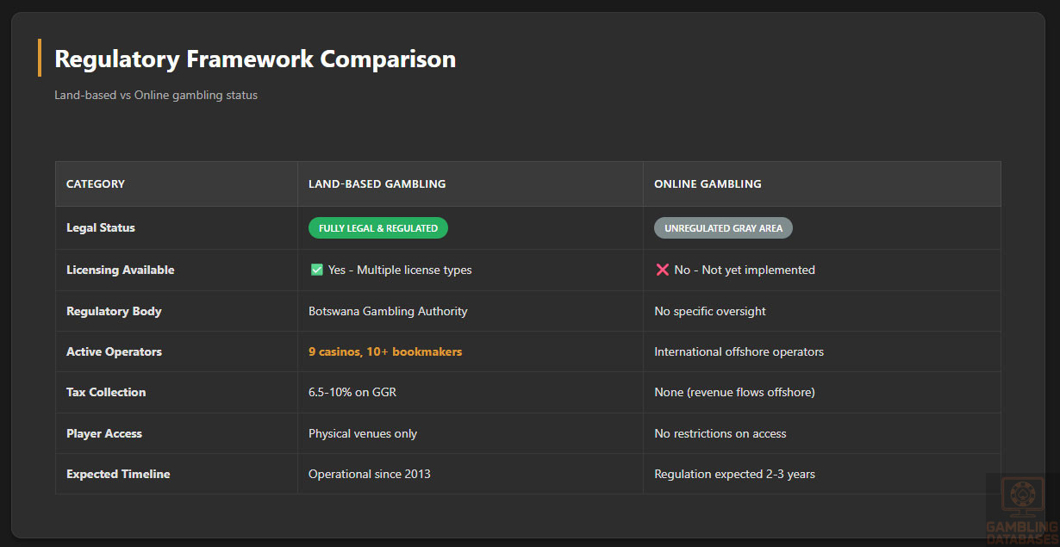Click the Operational since 2013 cell
The height and width of the screenshot is (547, 1060).
[370, 474]
